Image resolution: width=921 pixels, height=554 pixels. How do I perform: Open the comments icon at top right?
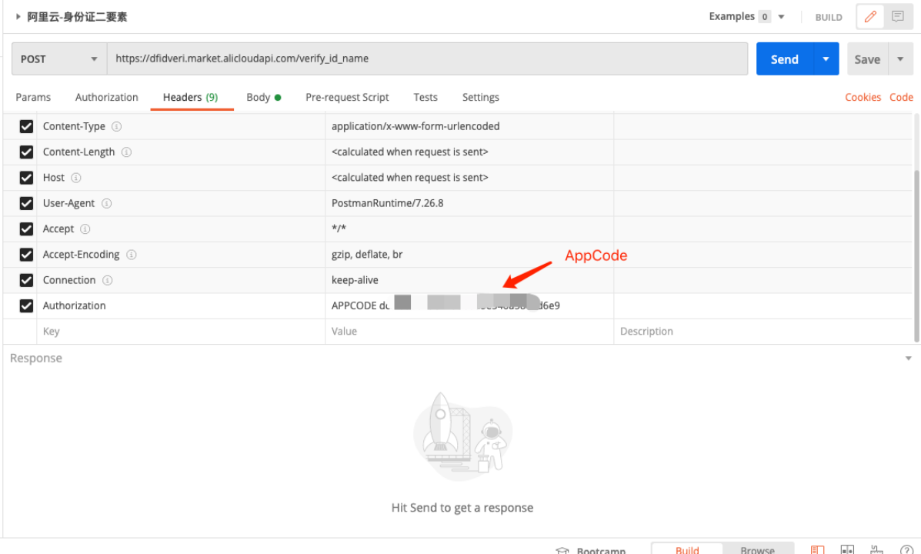pos(897,16)
